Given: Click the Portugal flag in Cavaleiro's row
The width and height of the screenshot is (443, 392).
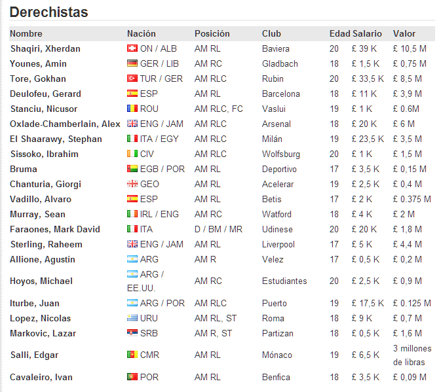Looking at the screenshot, I should coord(132,377).
